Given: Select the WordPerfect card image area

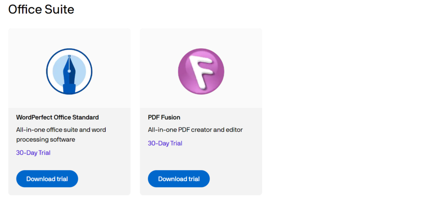Looking at the screenshot, I should pos(69,68).
